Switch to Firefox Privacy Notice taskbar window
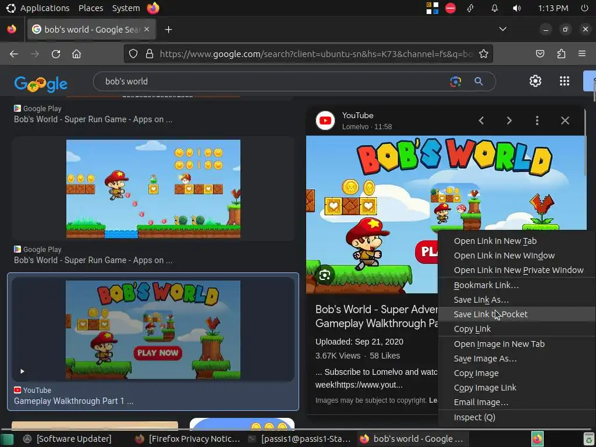 (x=188, y=439)
